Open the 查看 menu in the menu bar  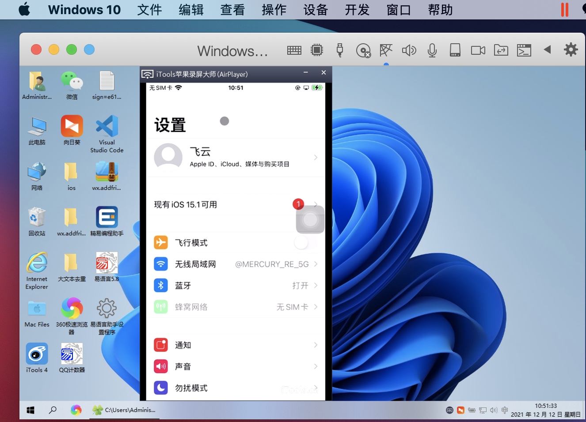[x=232, y=10]
